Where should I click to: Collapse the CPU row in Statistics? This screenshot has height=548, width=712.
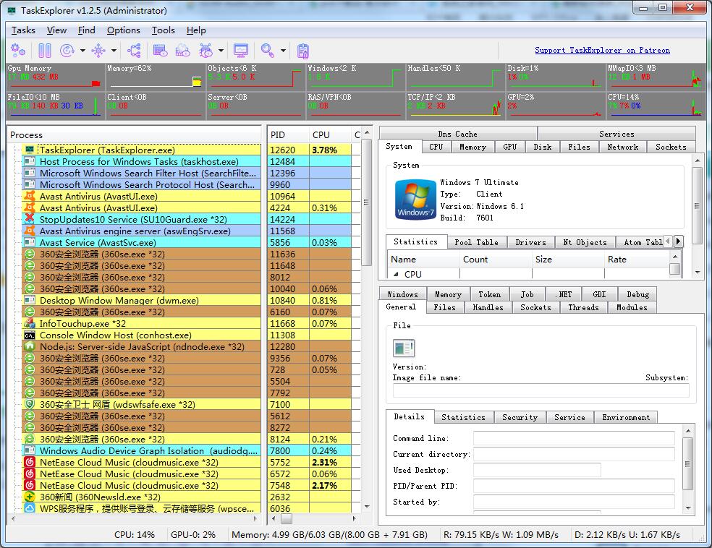coord(397,275)
